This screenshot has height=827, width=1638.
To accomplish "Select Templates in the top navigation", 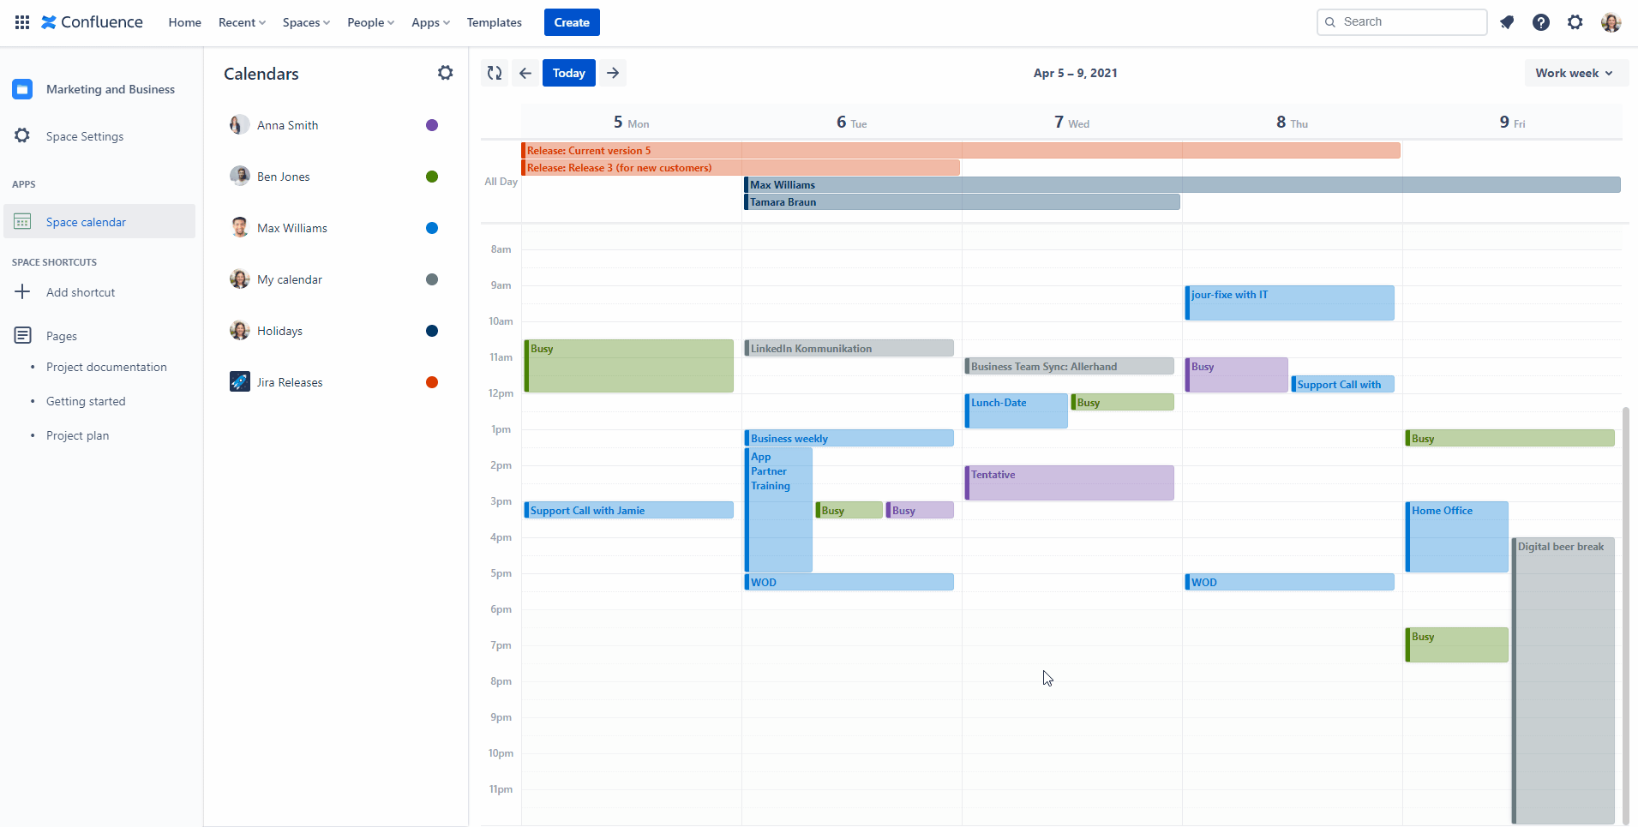I will (494, 22).
